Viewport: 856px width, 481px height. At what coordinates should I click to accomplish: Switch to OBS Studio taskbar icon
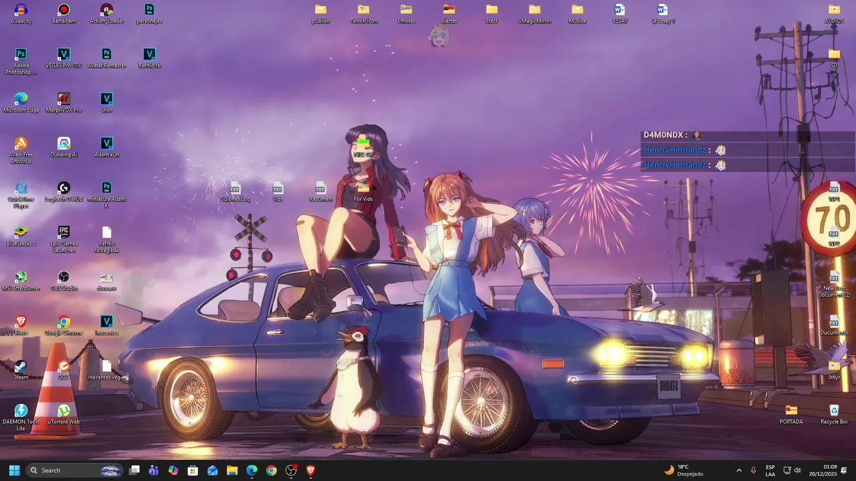point(291,470)
